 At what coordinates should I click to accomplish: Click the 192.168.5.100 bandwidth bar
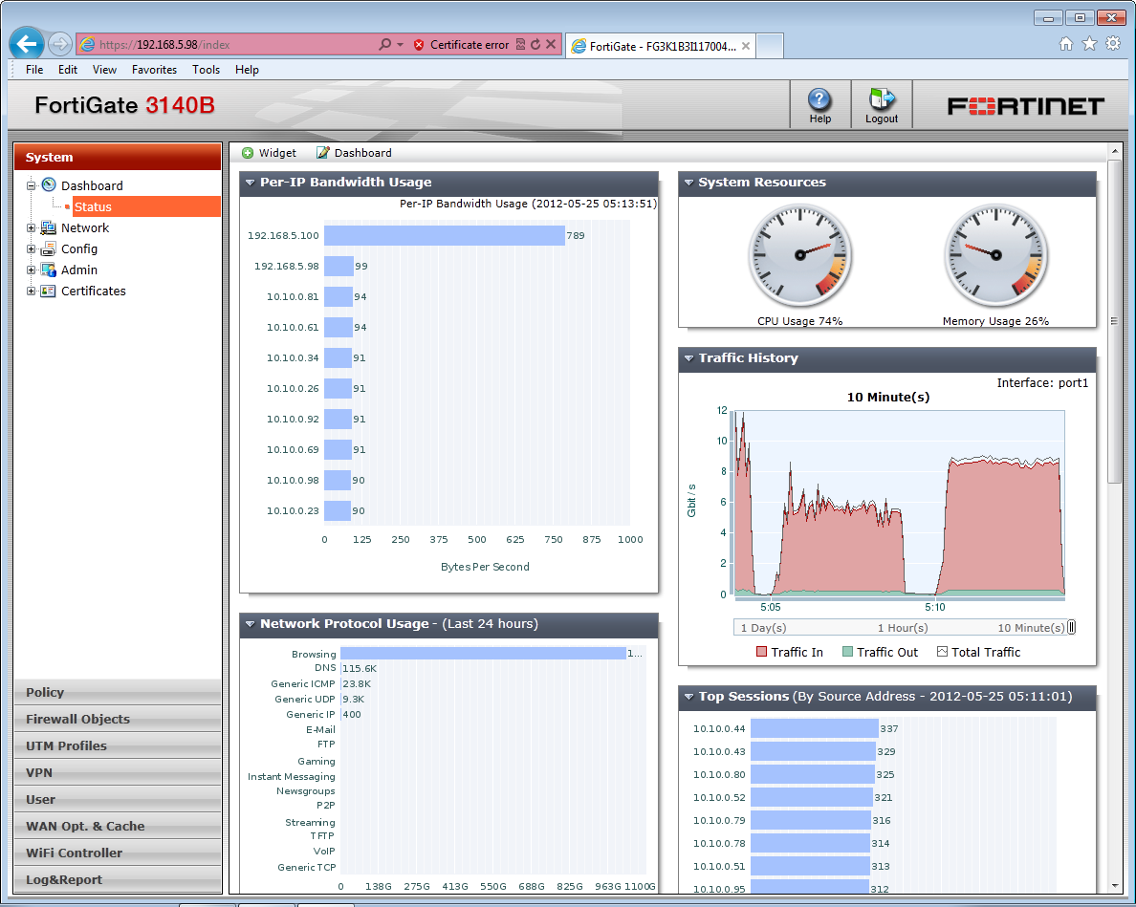(x=444, y=235)
